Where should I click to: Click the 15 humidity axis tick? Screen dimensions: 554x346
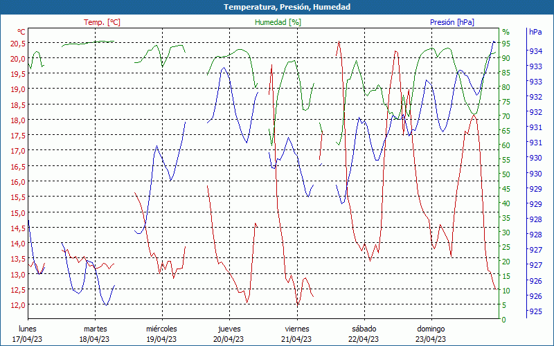point(506,276)
